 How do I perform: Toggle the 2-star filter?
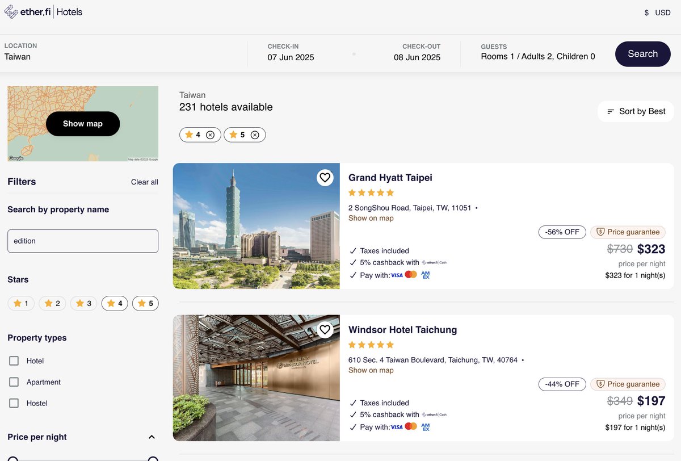click(52, 304)
